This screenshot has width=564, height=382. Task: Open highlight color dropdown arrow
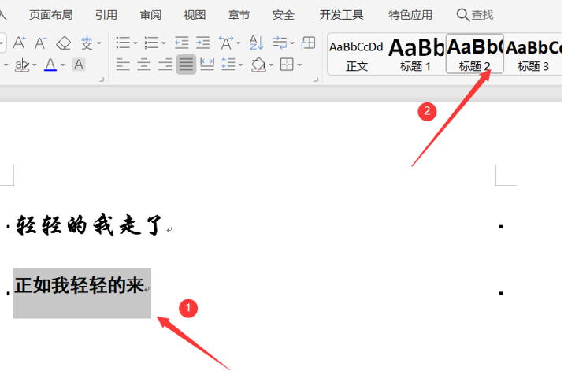[35, 65]
